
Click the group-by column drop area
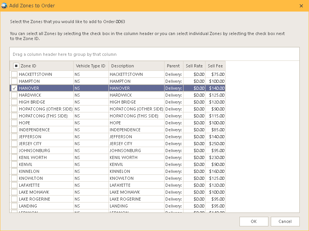point(154,54)
